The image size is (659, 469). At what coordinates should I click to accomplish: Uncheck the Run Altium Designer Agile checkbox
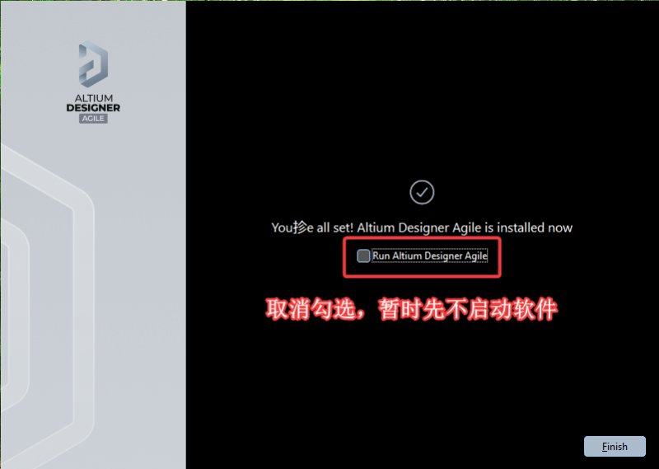coord(363,256)
